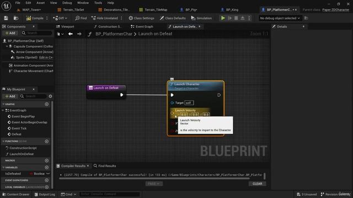The width and height of the screenshot is (353, 198).
Task: Open the Debug menu
Action: tap(67, 3)
